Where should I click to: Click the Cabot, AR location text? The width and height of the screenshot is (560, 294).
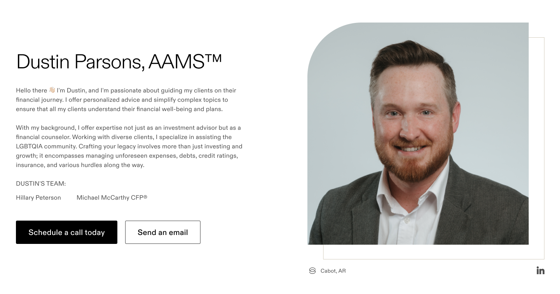click(x=333, y=271)
